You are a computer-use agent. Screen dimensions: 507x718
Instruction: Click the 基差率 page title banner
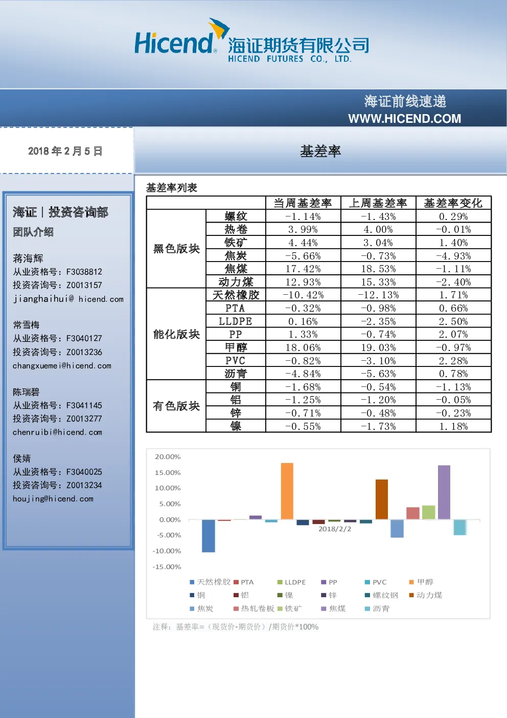320,151
